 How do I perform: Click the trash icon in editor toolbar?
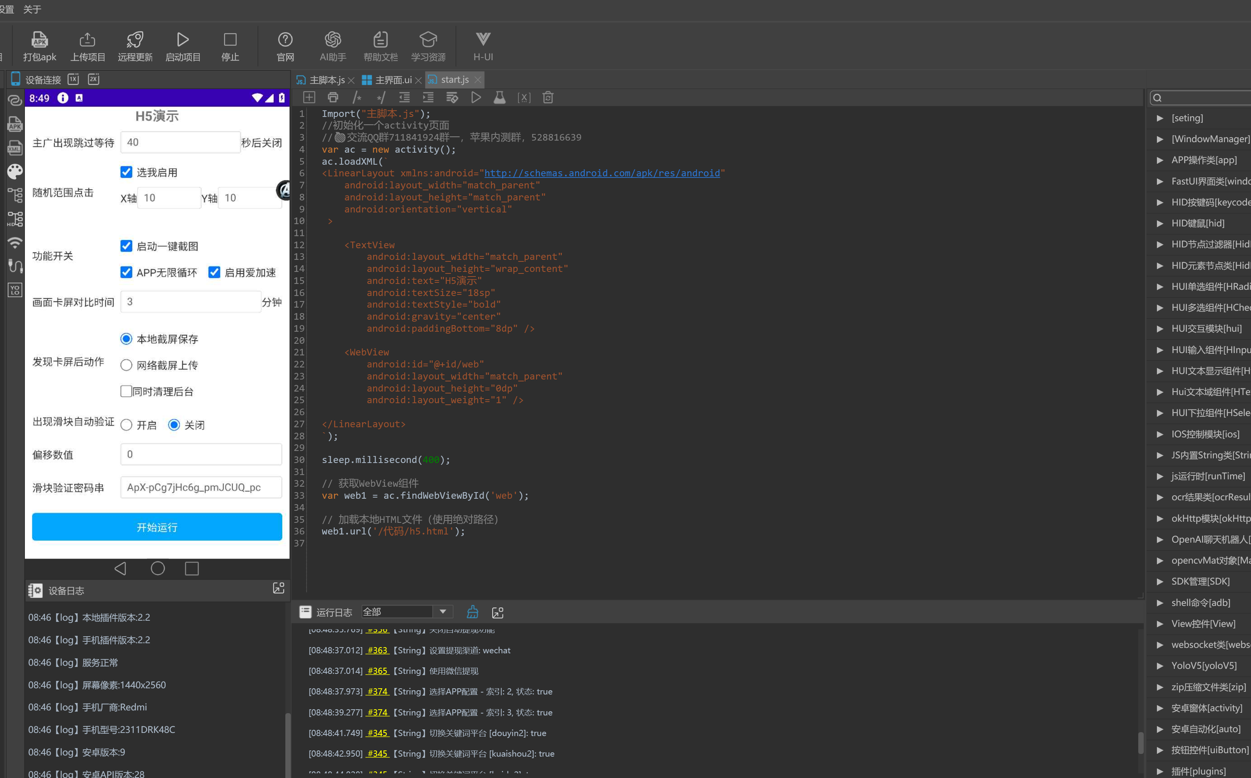click(x=547, y=97)
